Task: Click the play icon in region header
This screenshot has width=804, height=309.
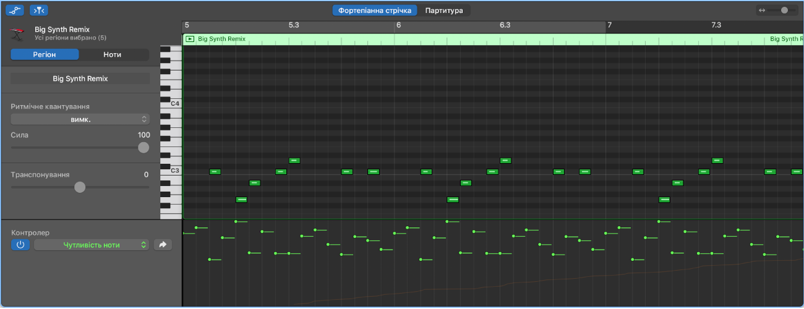Action: point(190,39)
